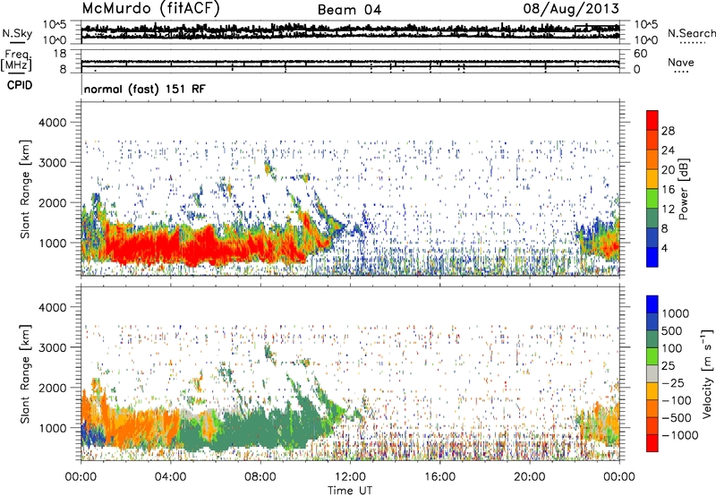Click the leftmost "00:00" time label
Viewport: 716px width, 496px height.
[81, 477]
